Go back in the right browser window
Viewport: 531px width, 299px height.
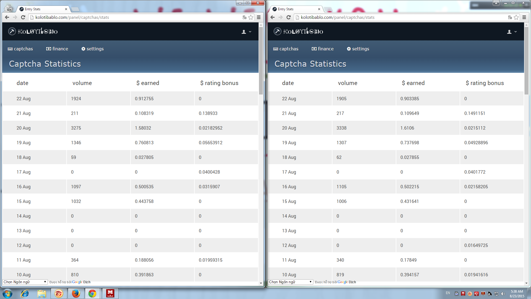pyautogui.click(x=272, y=17)
